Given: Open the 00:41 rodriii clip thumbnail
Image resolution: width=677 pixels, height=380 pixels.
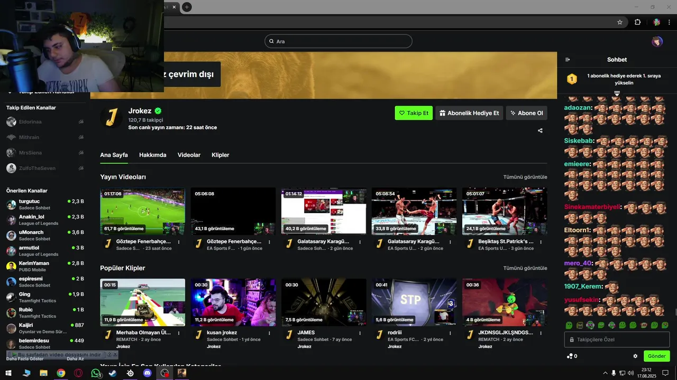Looking at the screenshot, I should (414, 302).
